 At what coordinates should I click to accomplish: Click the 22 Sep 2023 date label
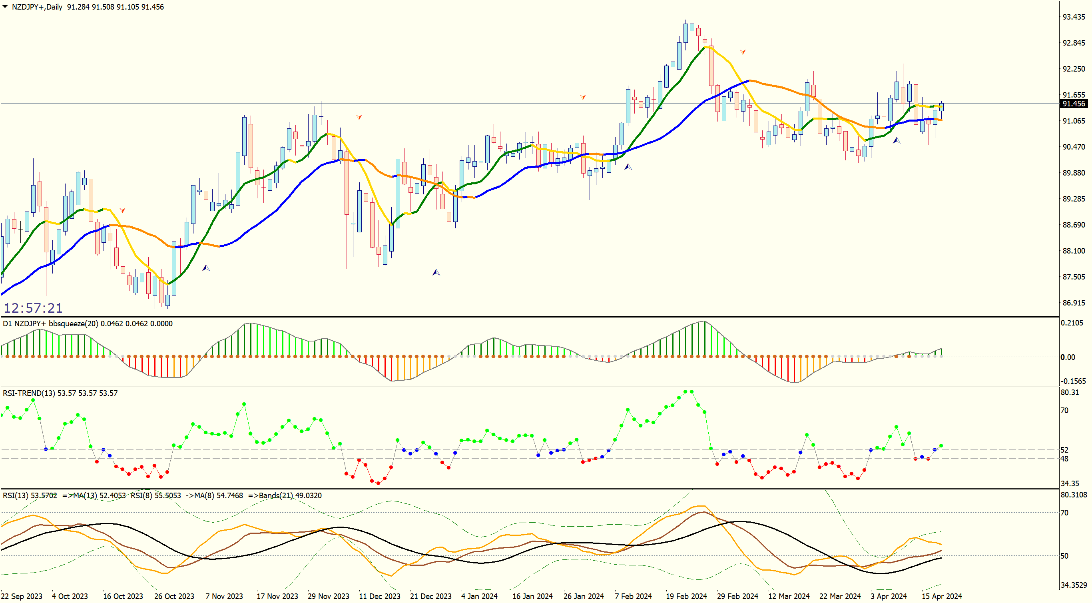pyautogui.click(x=22, y=596)
